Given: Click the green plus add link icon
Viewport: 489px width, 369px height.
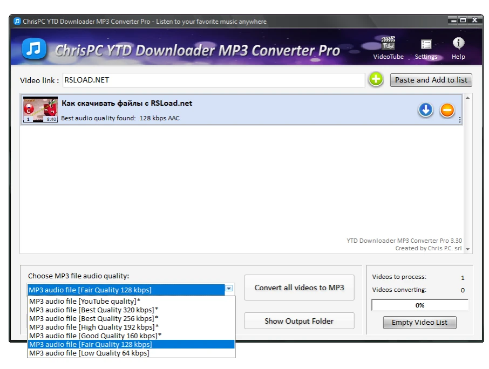Looking at the screenshot, I should pos(376,80).
